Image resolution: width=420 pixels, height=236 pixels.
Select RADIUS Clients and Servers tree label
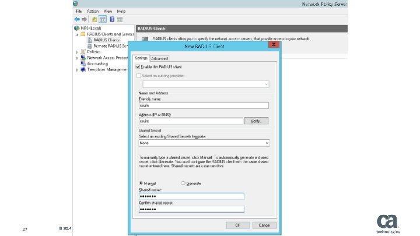coord(110,34)
